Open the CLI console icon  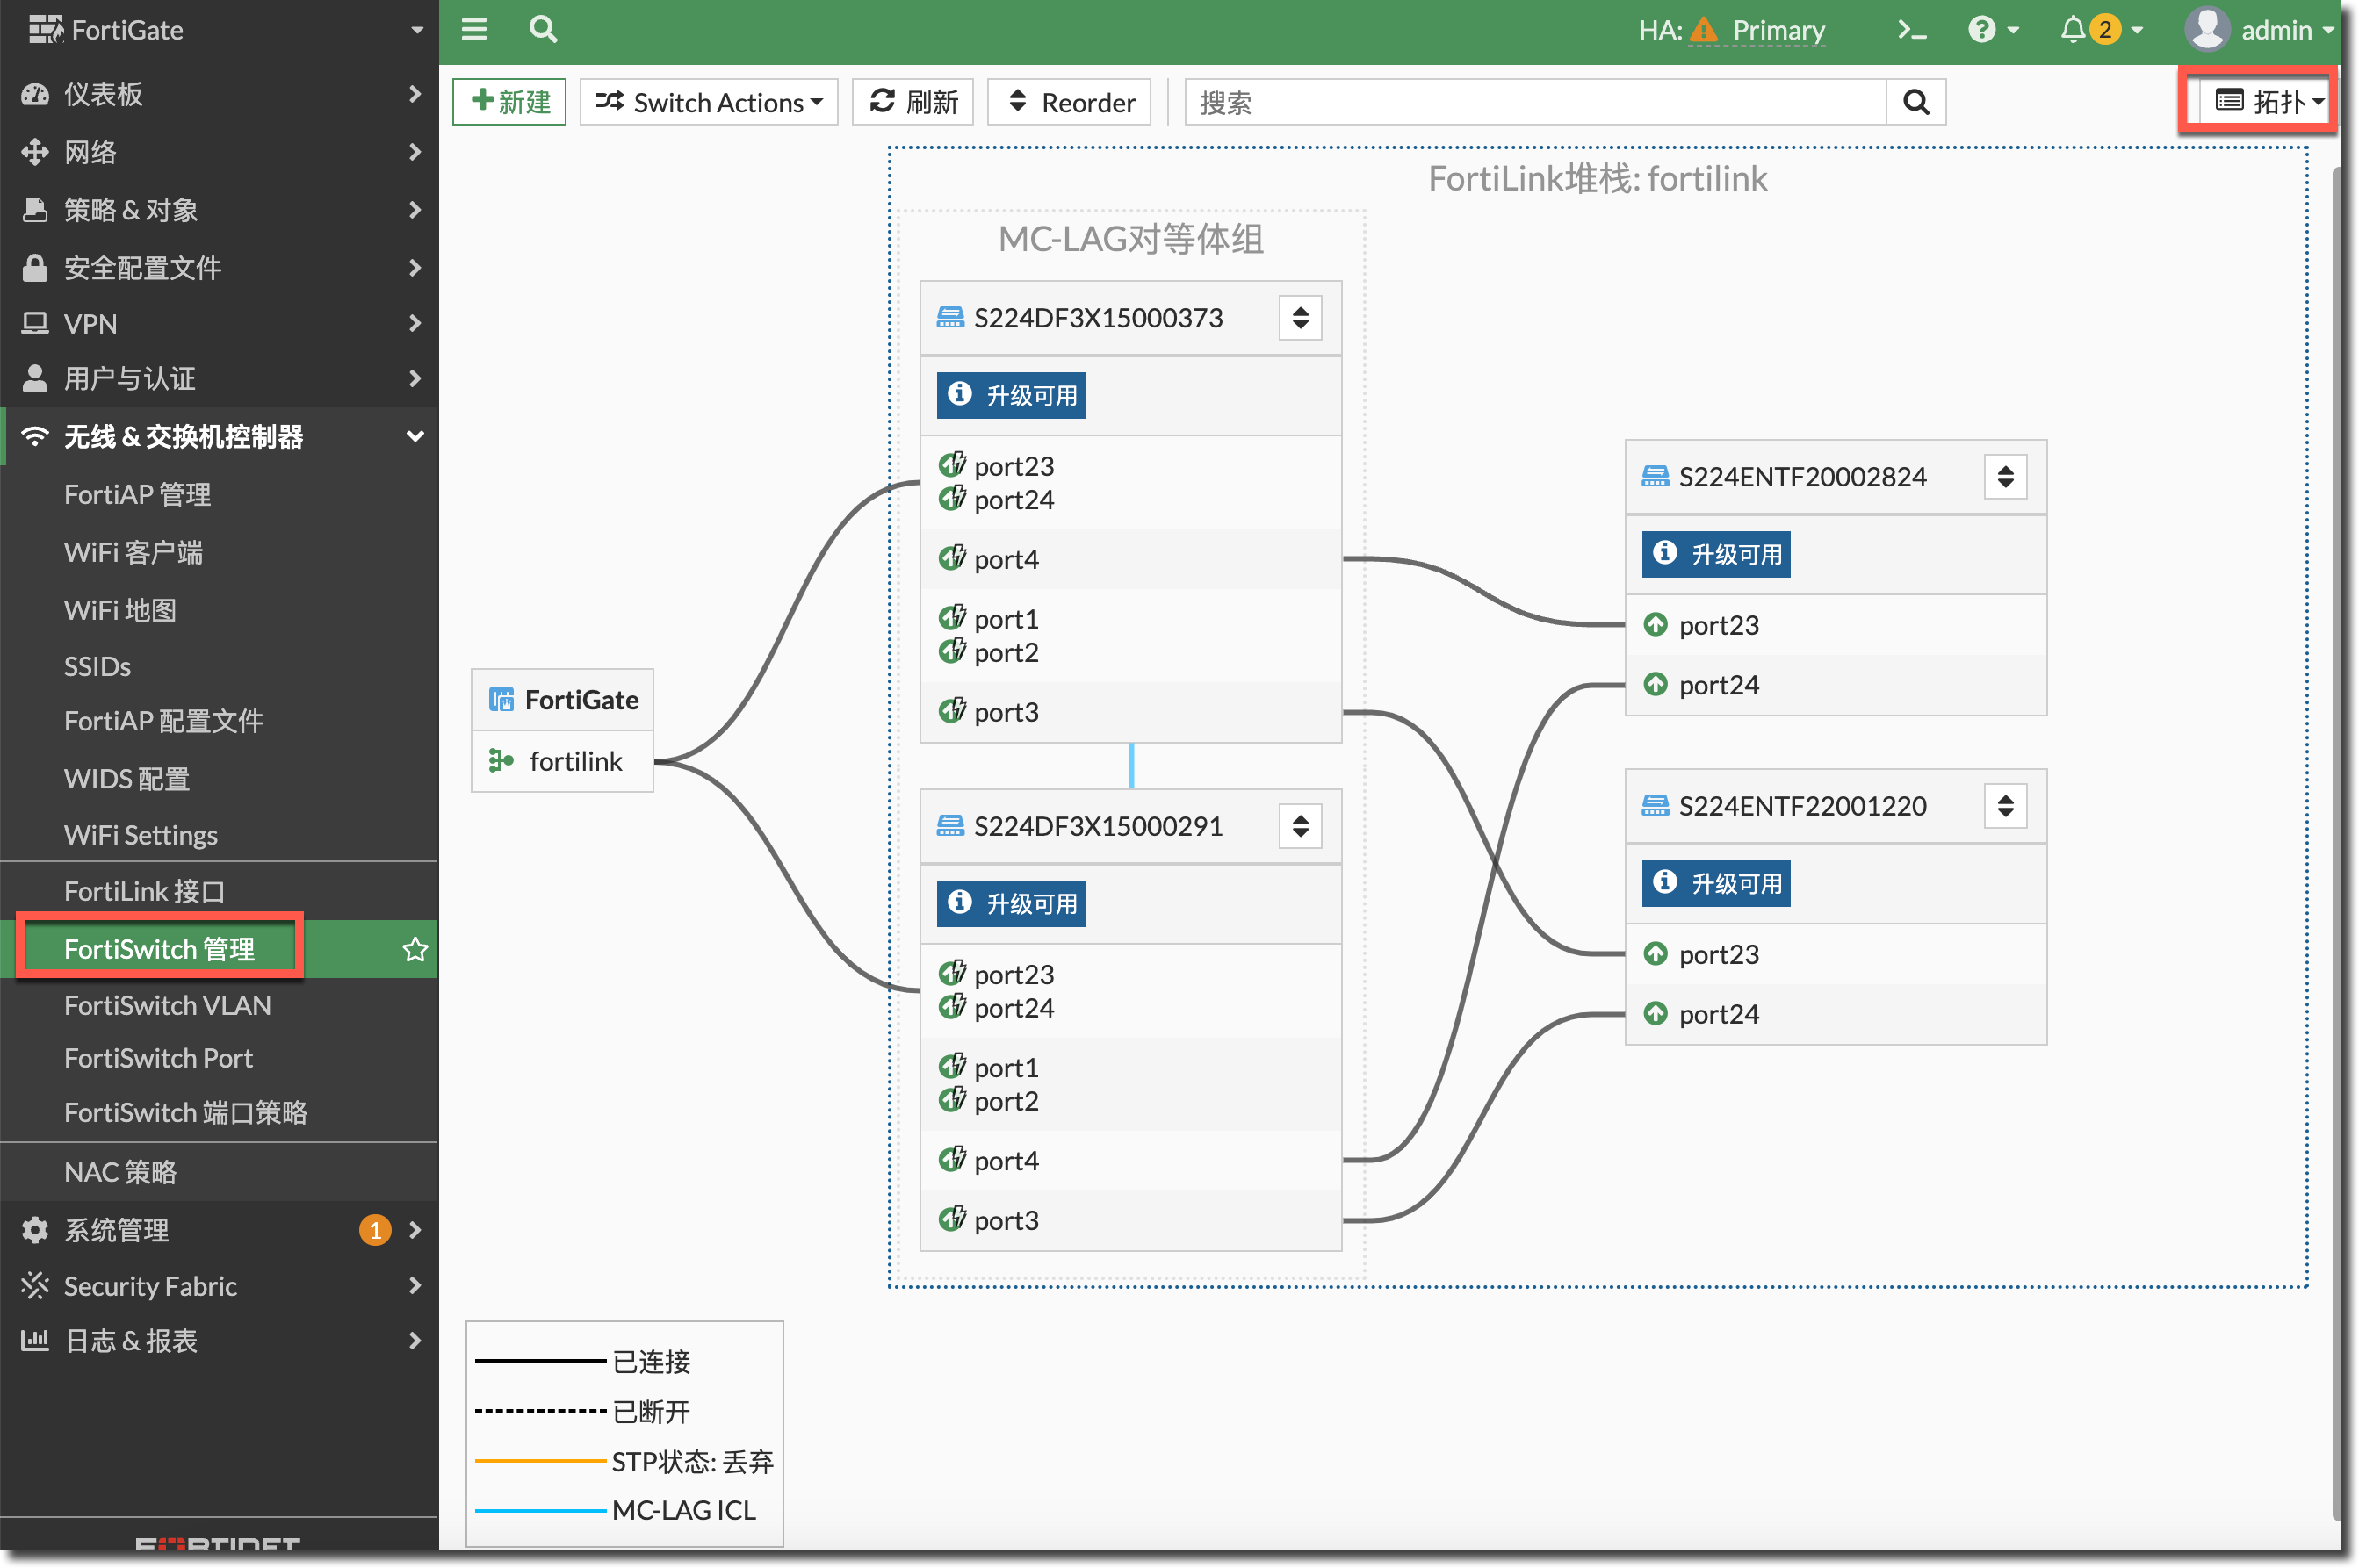click(1911, 30)
